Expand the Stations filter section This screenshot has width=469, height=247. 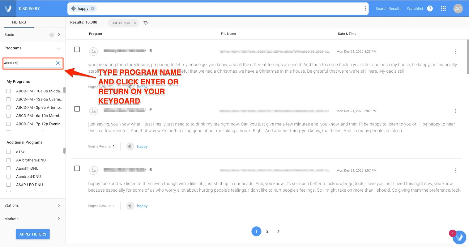59,205
